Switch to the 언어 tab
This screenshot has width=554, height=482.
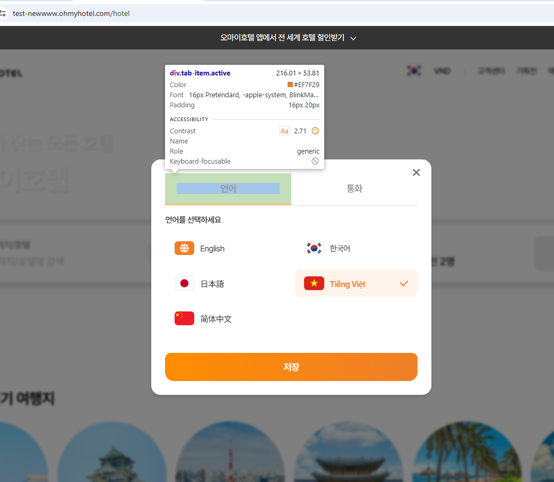coord(228,189)
